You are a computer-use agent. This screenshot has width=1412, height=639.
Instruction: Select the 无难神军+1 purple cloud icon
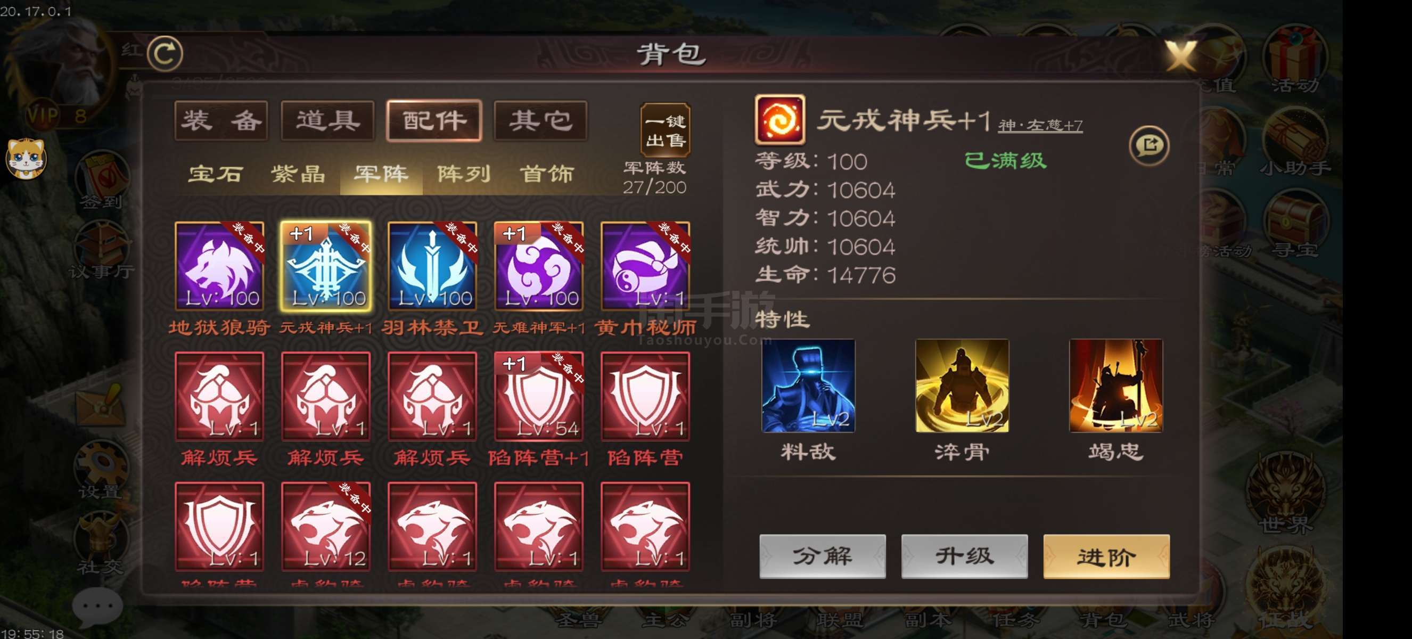pos(538,266)
